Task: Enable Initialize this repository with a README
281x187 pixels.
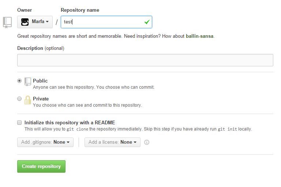Action: [x=19, y=122]
